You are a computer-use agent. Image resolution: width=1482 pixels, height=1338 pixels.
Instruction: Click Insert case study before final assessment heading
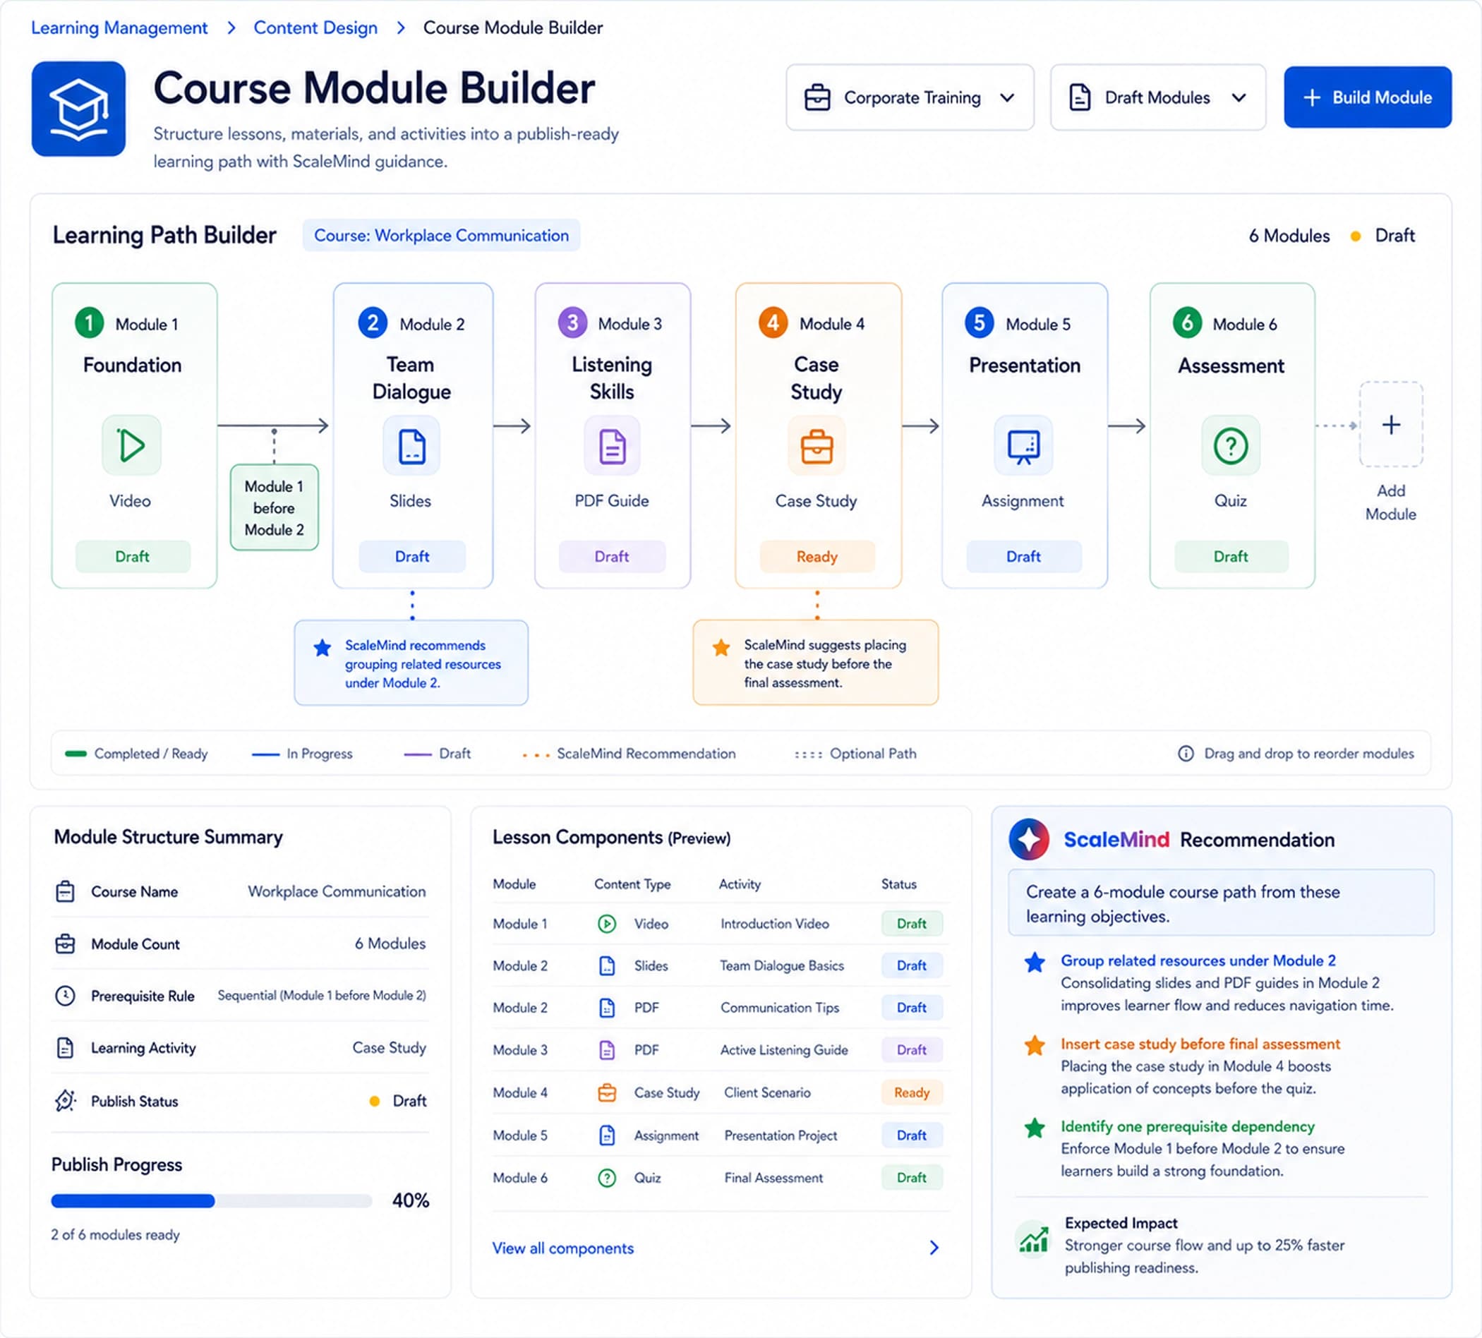[1200, 1043]
